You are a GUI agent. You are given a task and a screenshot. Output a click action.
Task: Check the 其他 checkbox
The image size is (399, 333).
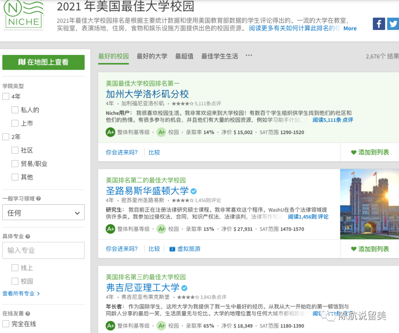(x=15, y=177)
